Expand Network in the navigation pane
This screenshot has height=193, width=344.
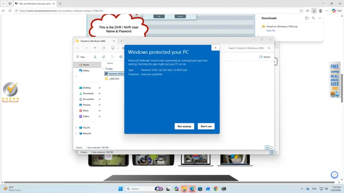76,133
